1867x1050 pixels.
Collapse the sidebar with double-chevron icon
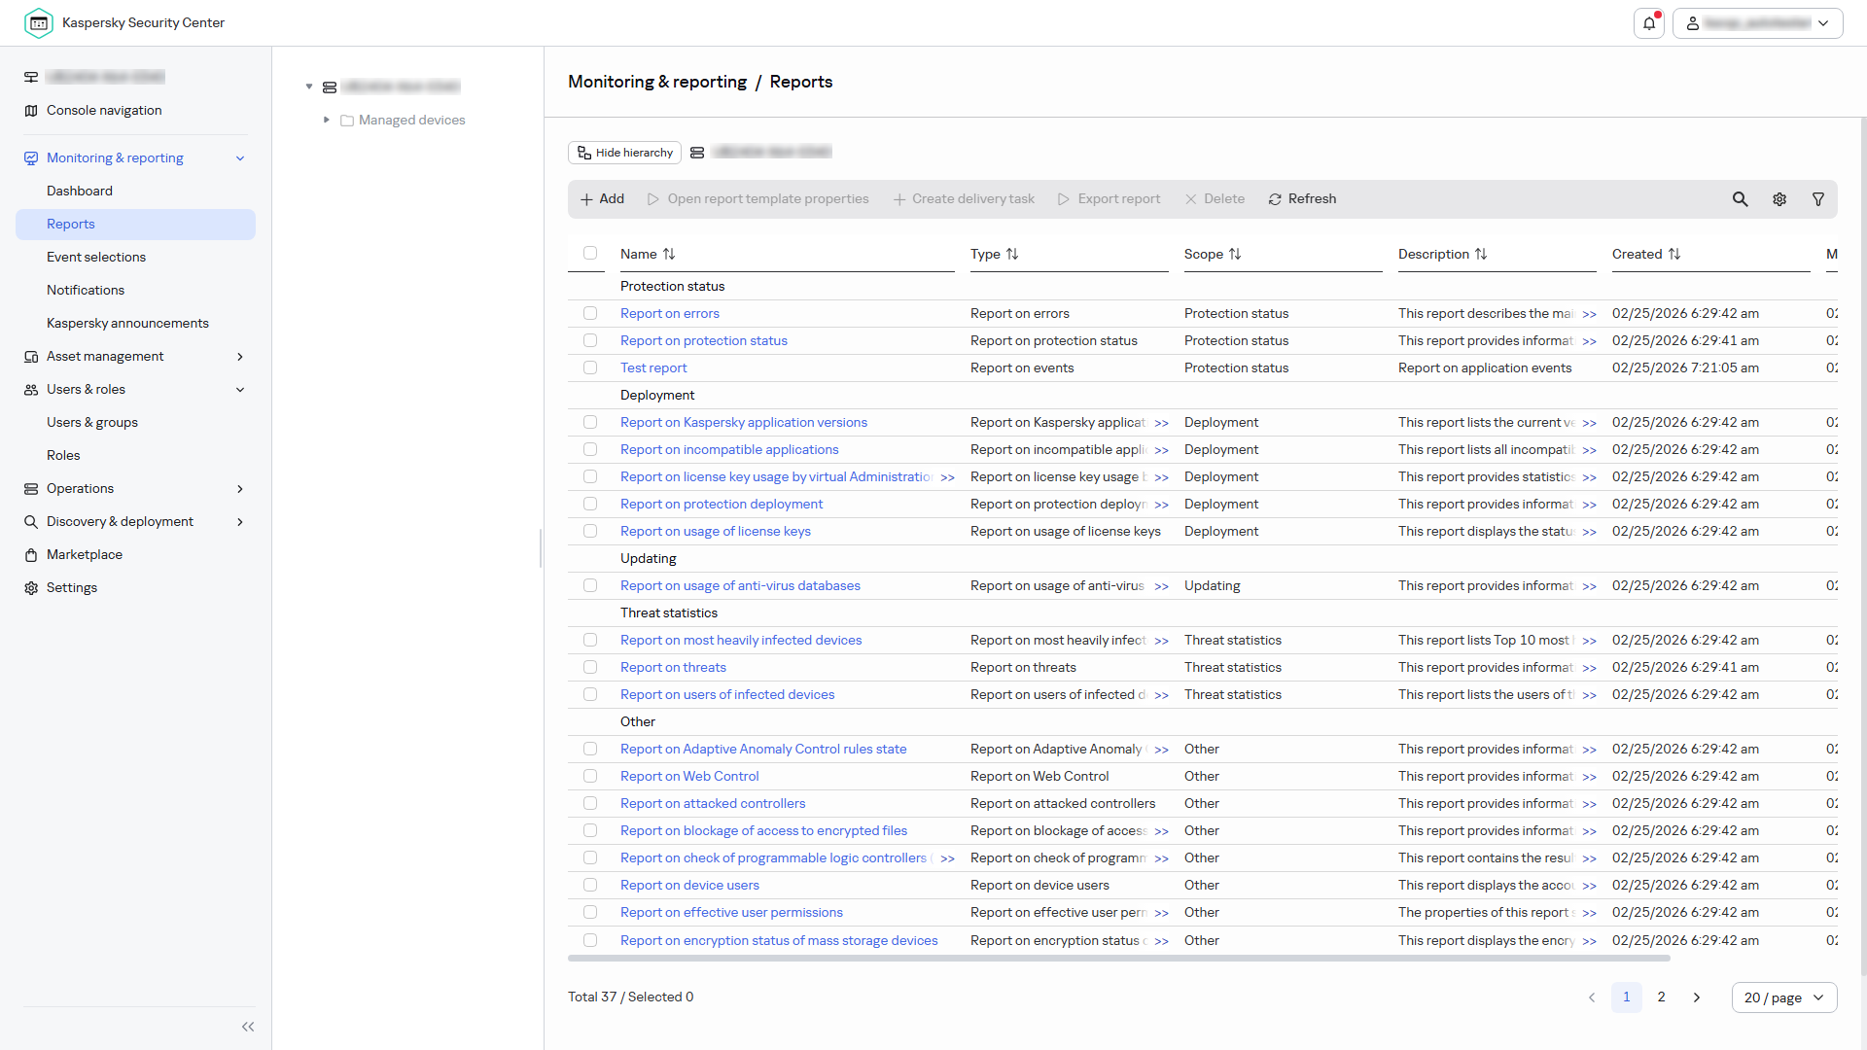coord(248,1027)
